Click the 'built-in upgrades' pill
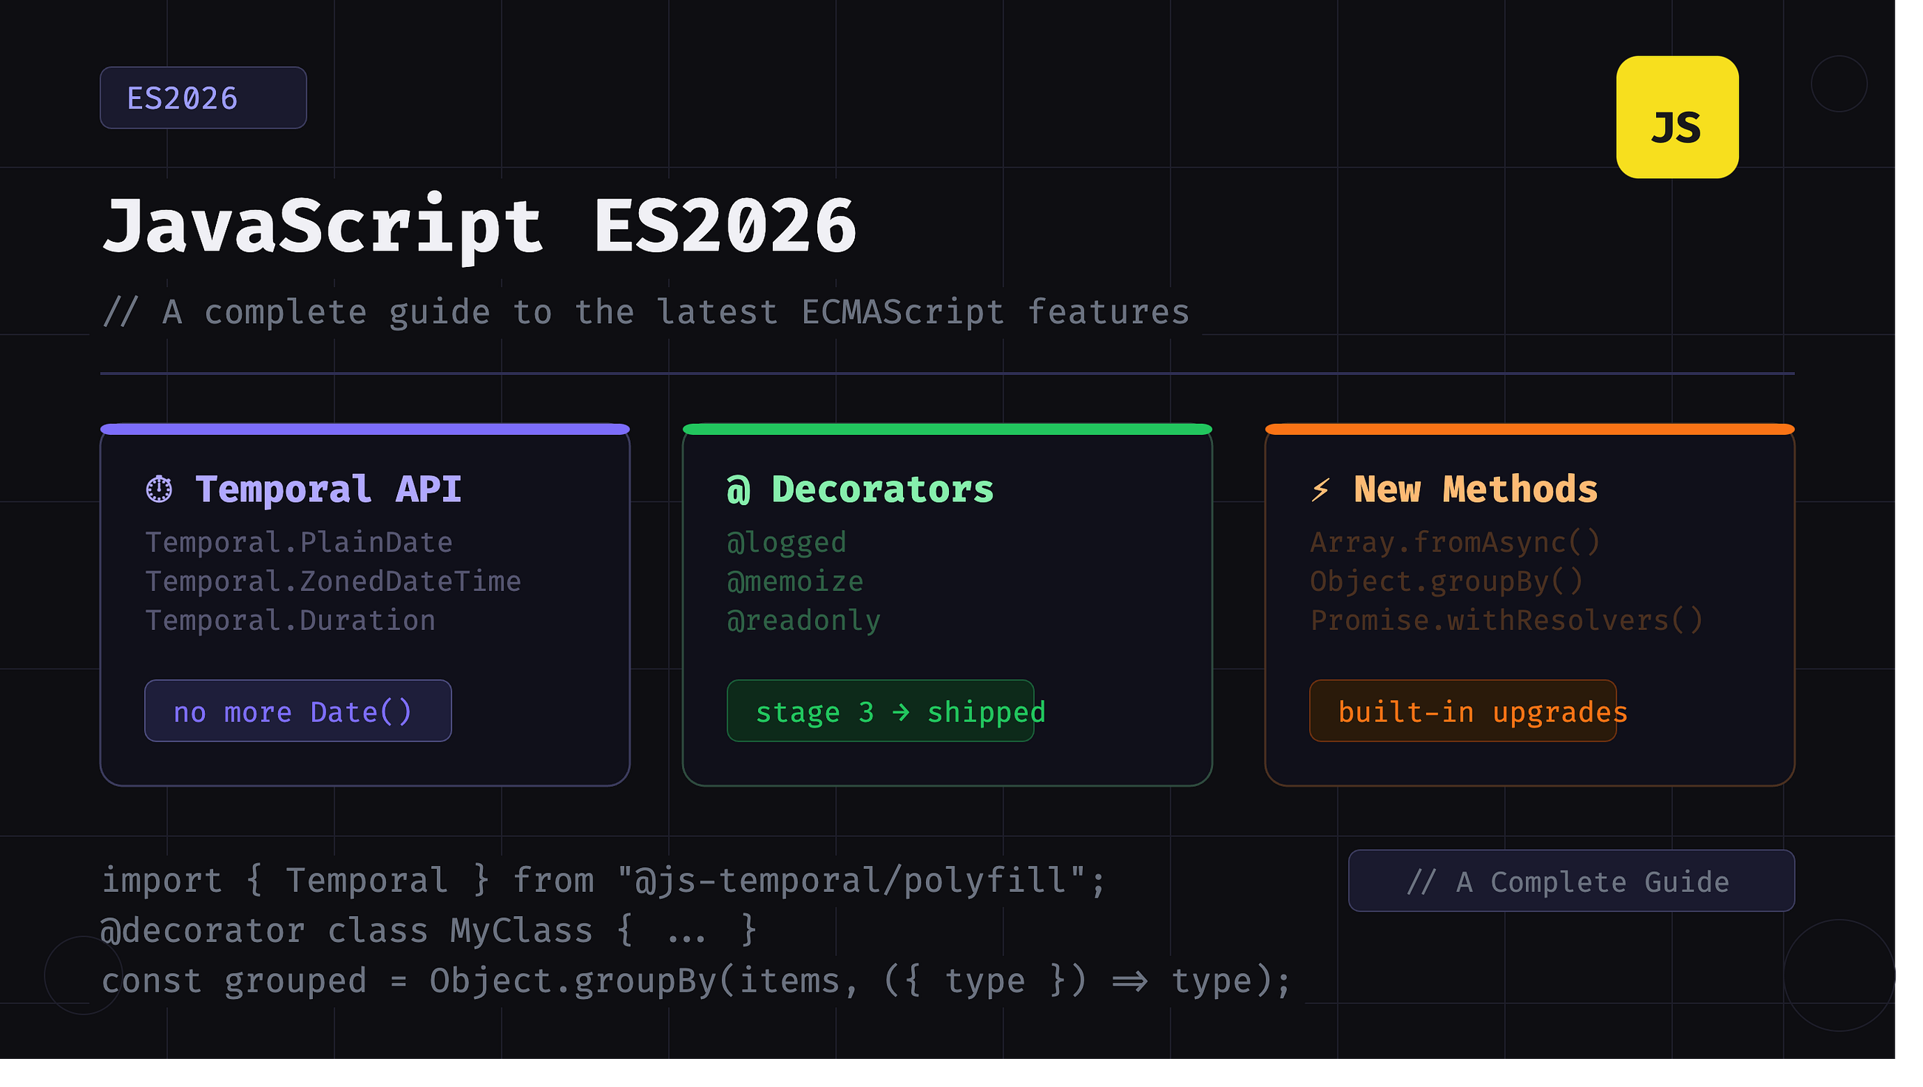Screen dimensions: 1923x1087 point(1463,711)
